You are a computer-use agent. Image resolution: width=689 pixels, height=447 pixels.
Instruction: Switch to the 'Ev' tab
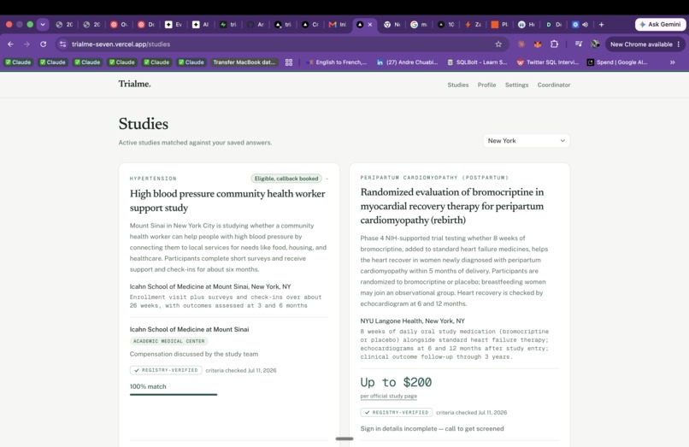[x=174, y=25]
